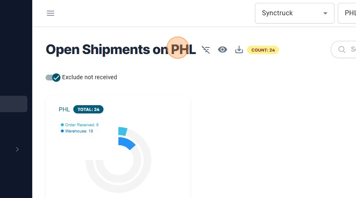The height and width of the screenshot is (198, 356).
Task: Select the Warehouse: 18 legend label
Action: pos(79,131)
